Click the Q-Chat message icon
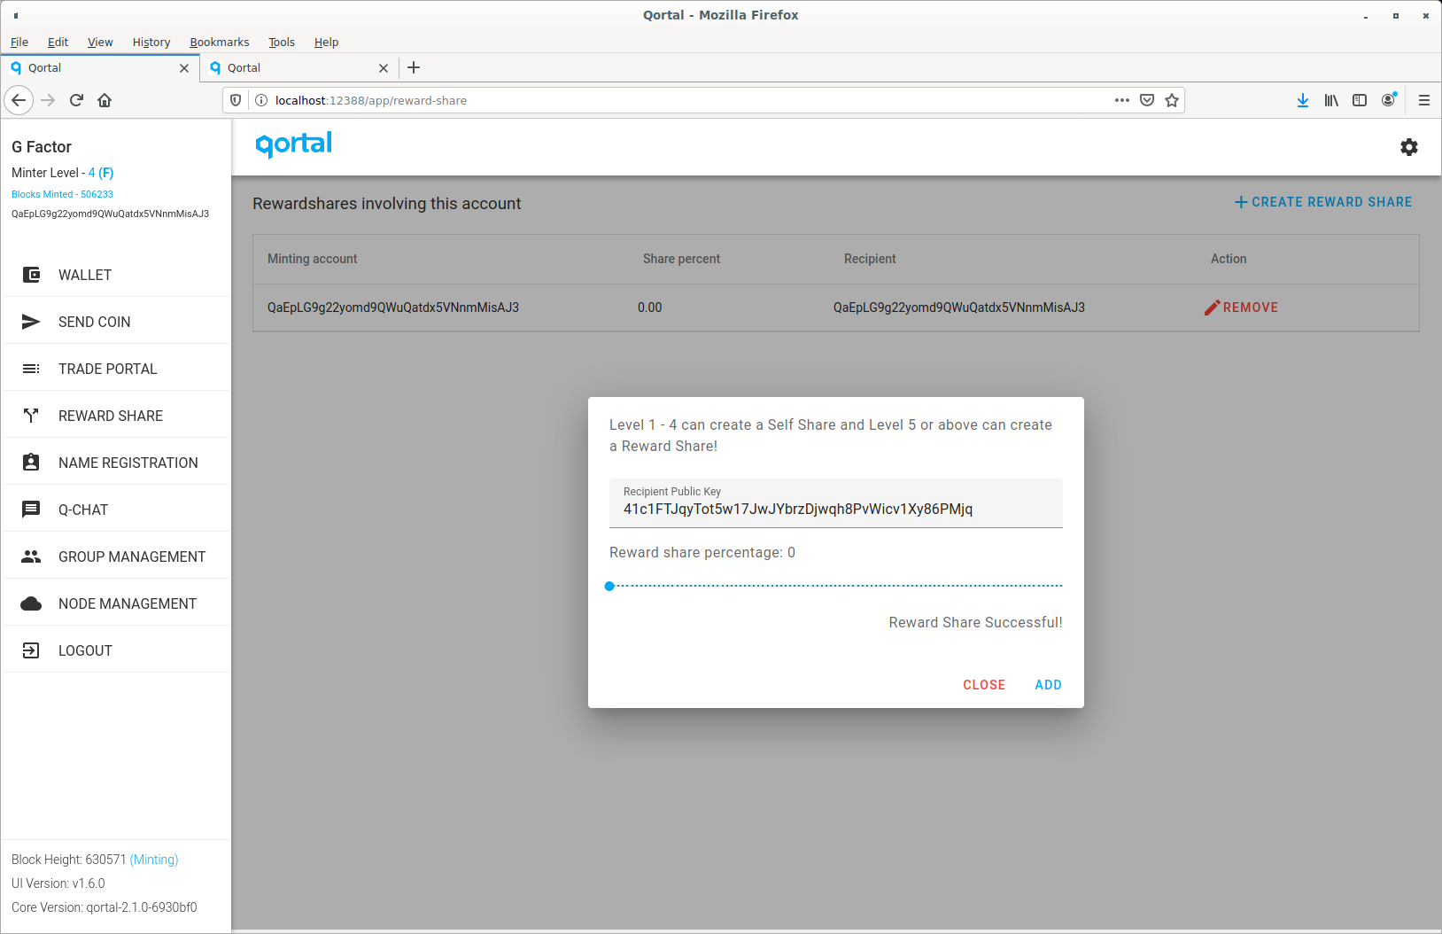This screenshot has height=934, width=1442. pyautogui.click(x=31, y=510)
